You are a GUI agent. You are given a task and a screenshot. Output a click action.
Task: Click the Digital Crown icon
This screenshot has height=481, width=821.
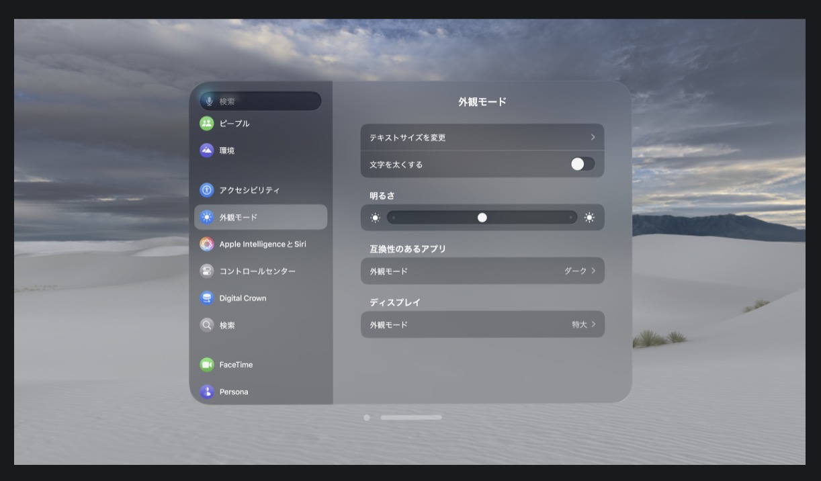207,298
